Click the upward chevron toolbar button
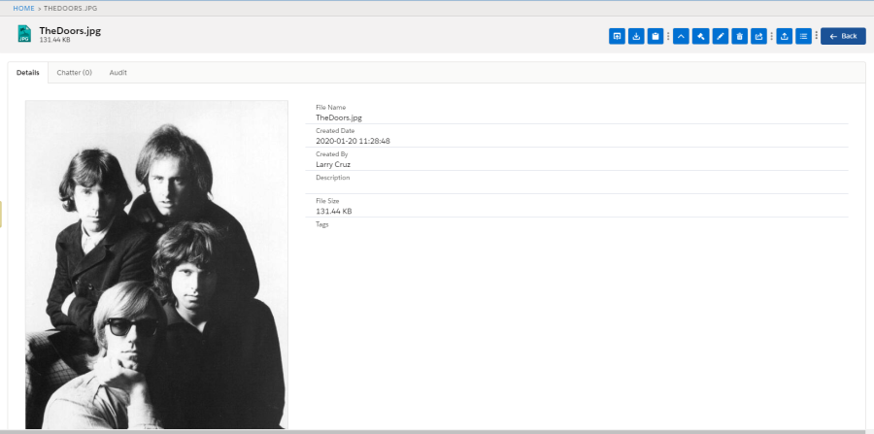 coord(681,36)
